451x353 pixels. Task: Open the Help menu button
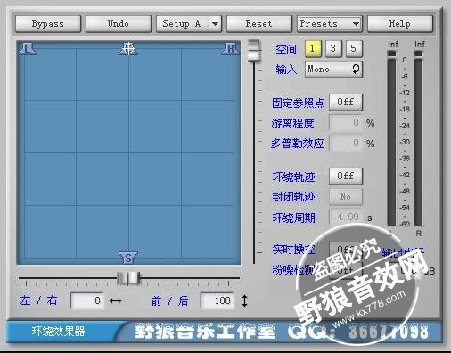pyautogui.click(x=400, y=24)
